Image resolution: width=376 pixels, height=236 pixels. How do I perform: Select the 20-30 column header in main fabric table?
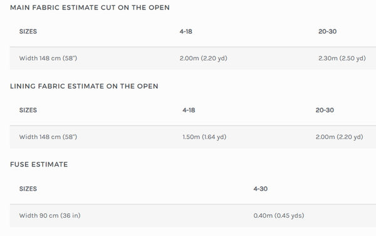pyautogui.click(x=327, y=31)
